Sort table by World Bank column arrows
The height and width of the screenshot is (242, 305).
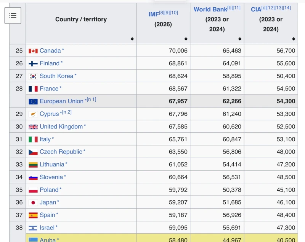coord(240,39)
